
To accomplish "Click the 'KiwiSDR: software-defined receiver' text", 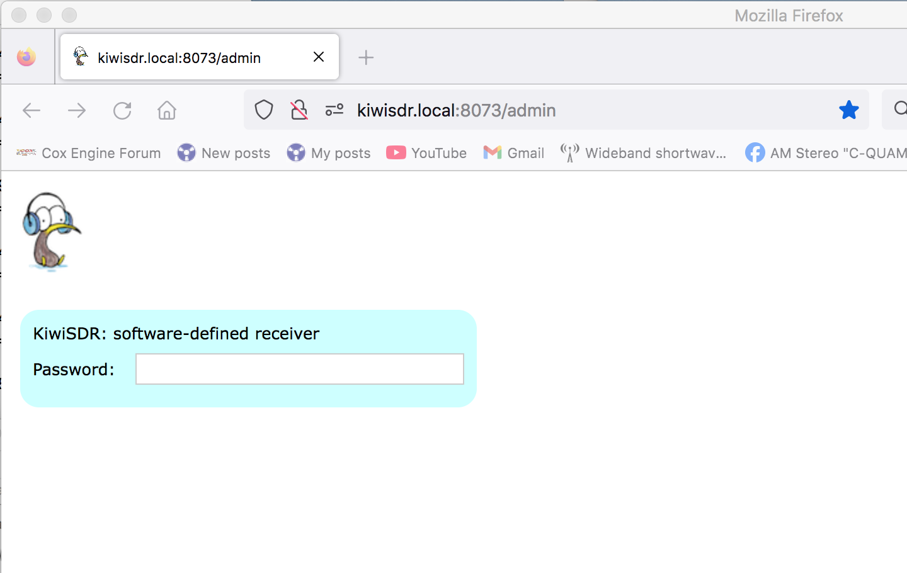I will click(x=176, y=333).
